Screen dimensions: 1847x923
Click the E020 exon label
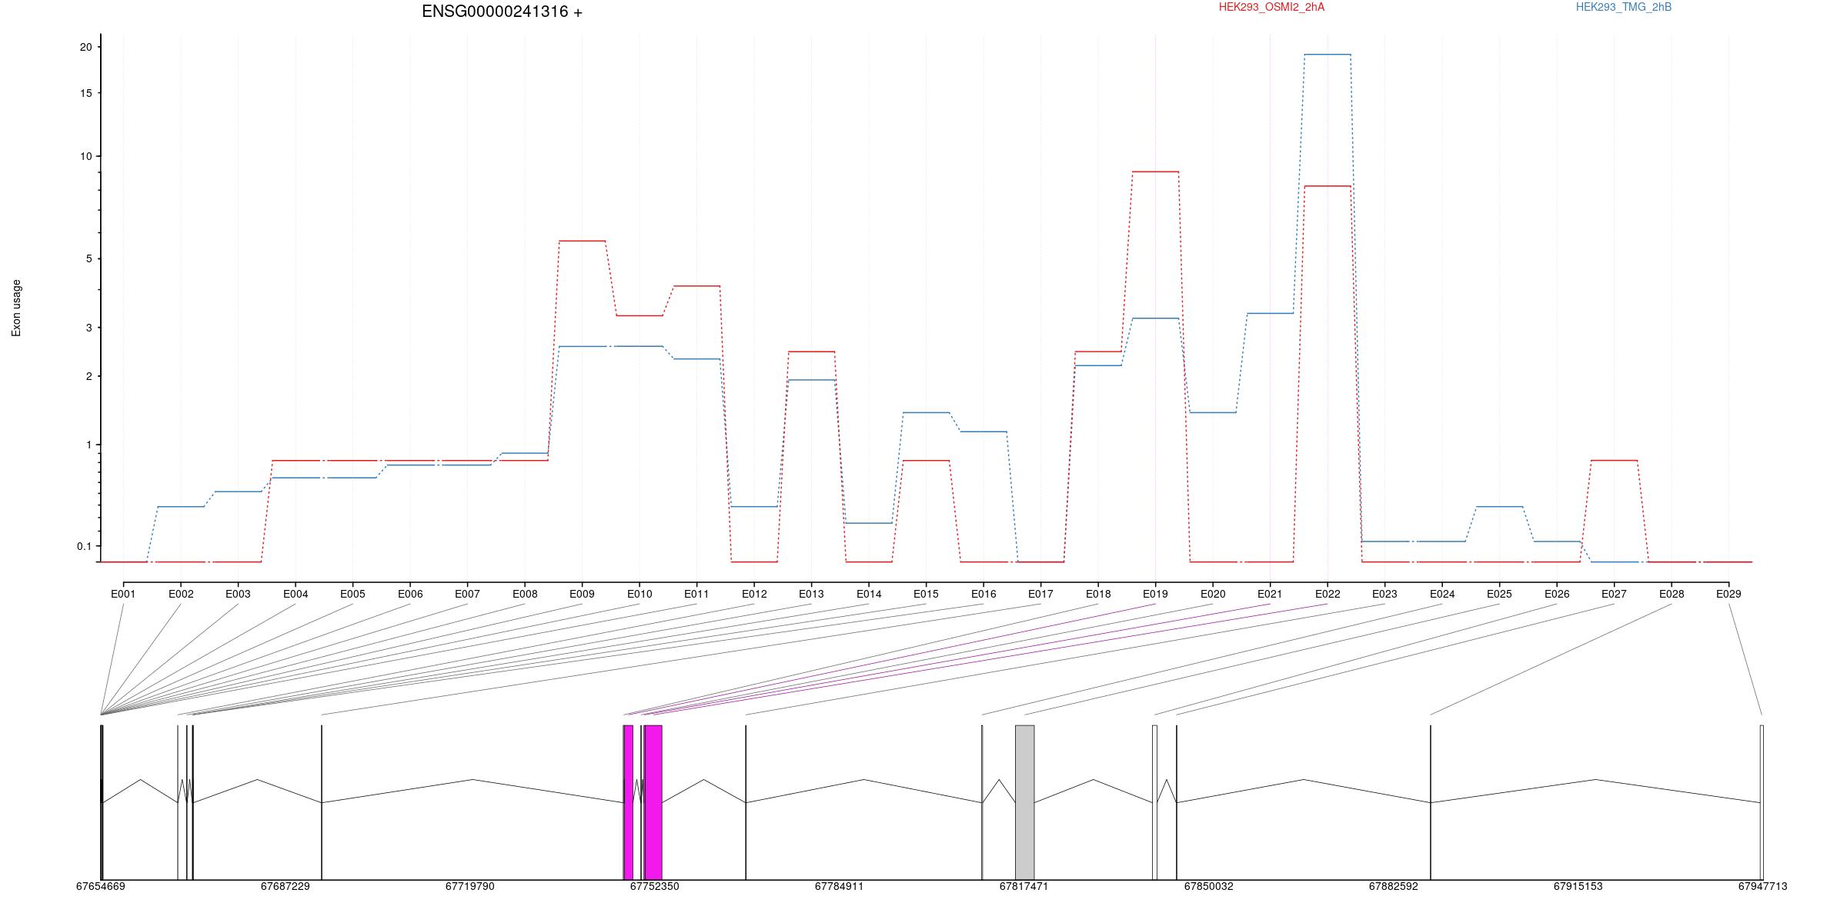click(1213, 594)
